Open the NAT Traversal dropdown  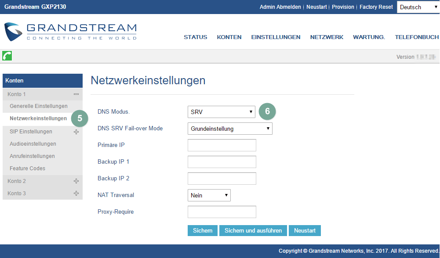click(209, 195)
